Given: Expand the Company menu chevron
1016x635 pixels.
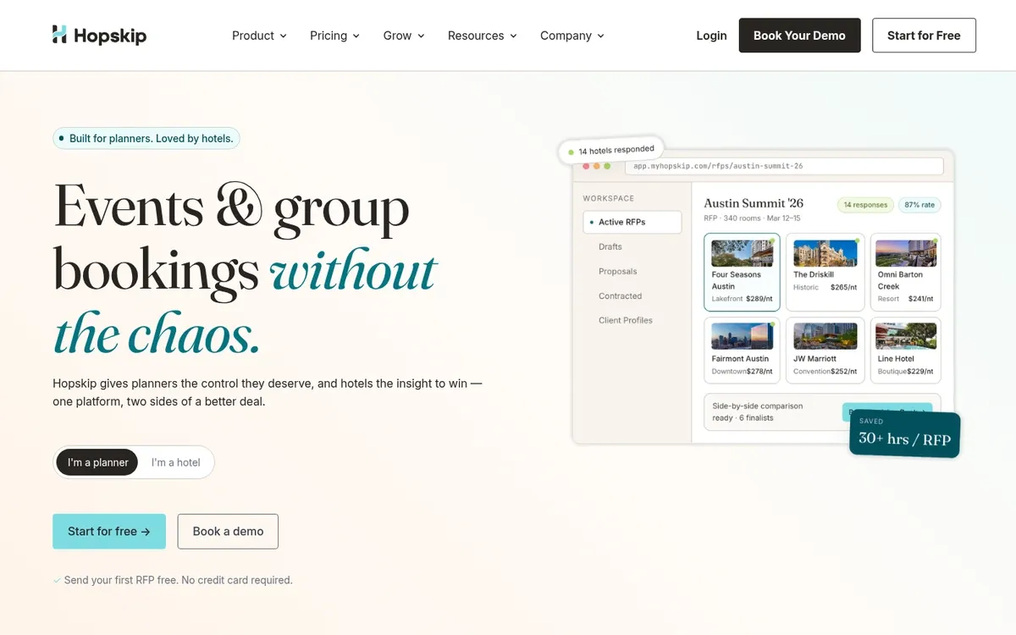Looking at the screenshot, I should coord(600,36).
